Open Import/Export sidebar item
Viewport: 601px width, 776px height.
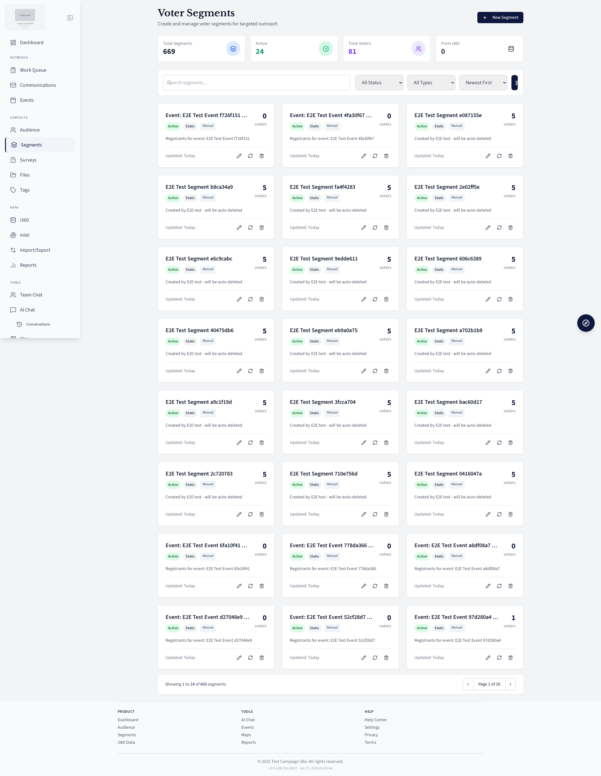tap(35, 250)
